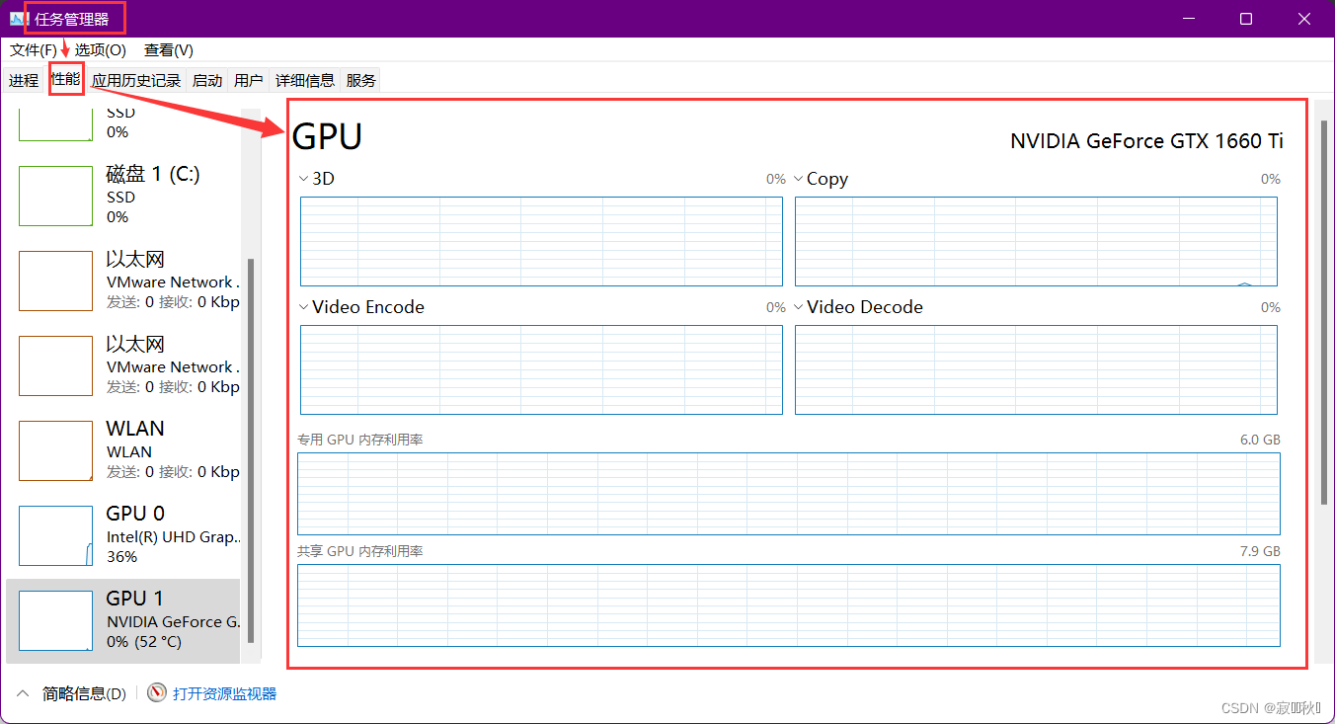Image resolution: width=1335 pixels, height=724 pixels.
Task: Open the 查看(V) menu
Action: pos(169,50)
